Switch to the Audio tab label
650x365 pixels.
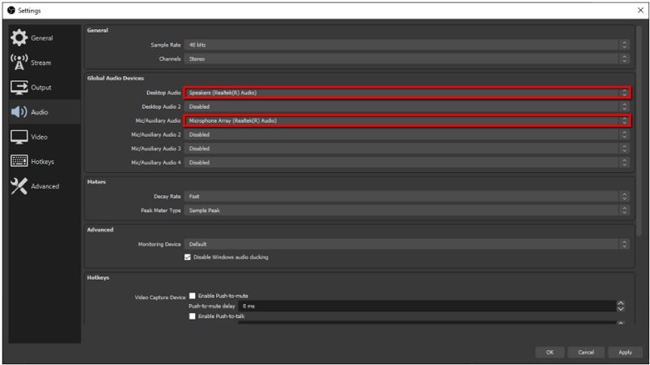point(39,112)
